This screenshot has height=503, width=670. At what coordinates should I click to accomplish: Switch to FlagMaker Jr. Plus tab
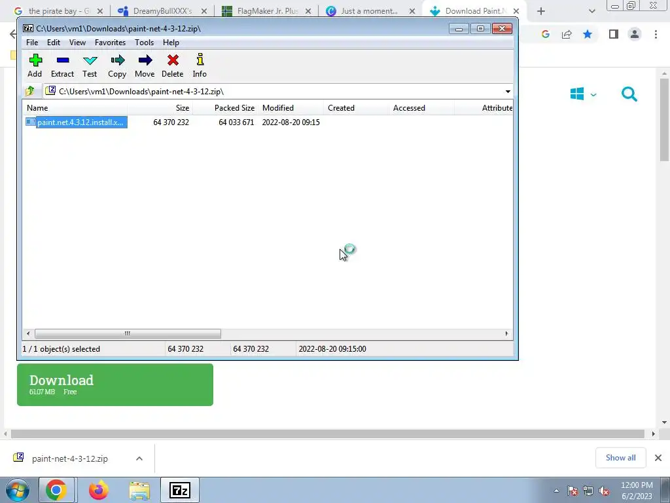[x=267, y=11]
